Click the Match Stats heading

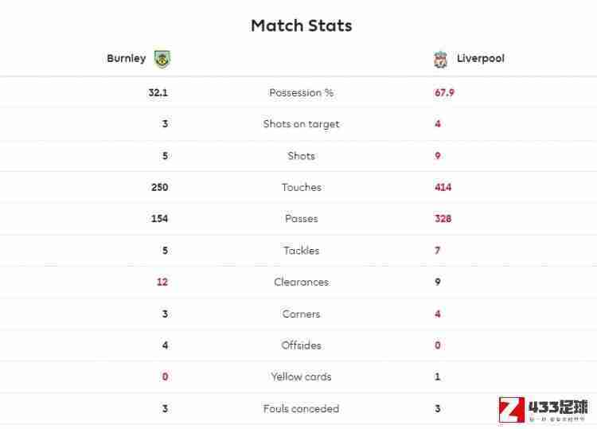click(302, 25)
